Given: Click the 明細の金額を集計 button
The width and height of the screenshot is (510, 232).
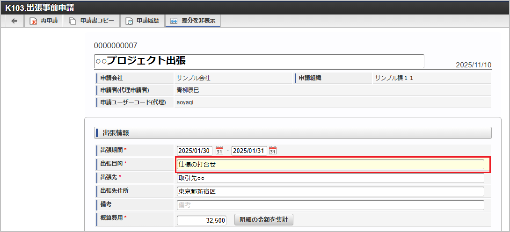Looking at the screenshot, I should coord(264,220).
